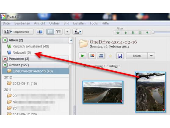Image resolution: width=170 pixels, height=128 pixels.
Task: Collapse the Alben section
Action: click(x=5, y=40)
